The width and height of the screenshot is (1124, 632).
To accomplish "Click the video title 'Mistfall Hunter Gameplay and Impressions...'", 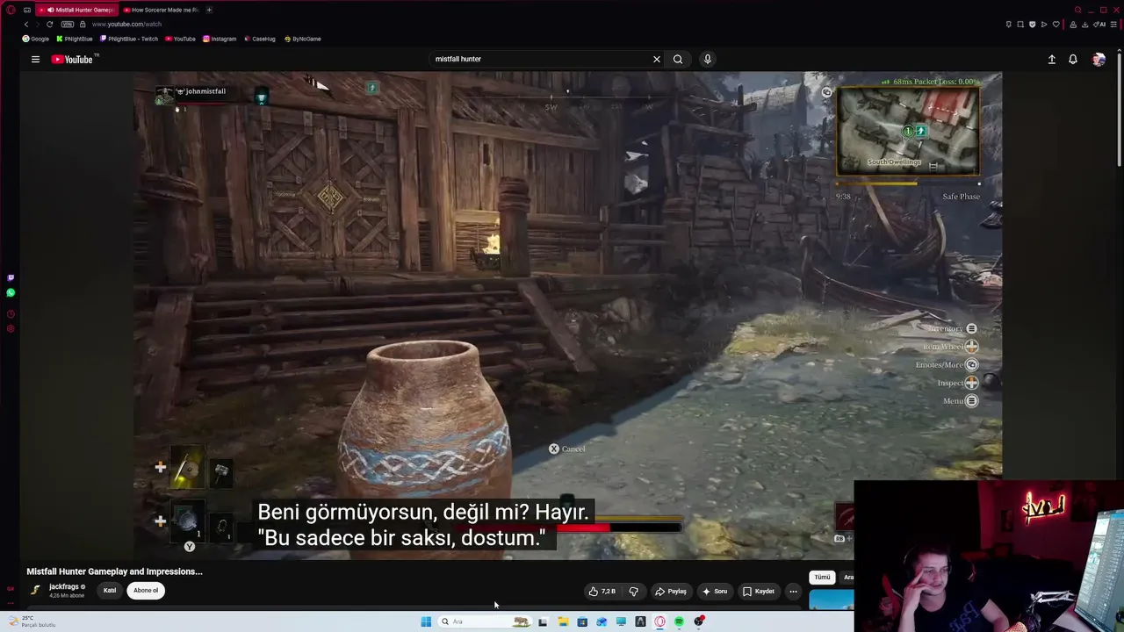I will coord(114,571).
